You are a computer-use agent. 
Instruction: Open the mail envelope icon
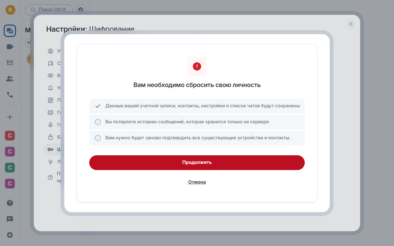(x=10, y=63)
